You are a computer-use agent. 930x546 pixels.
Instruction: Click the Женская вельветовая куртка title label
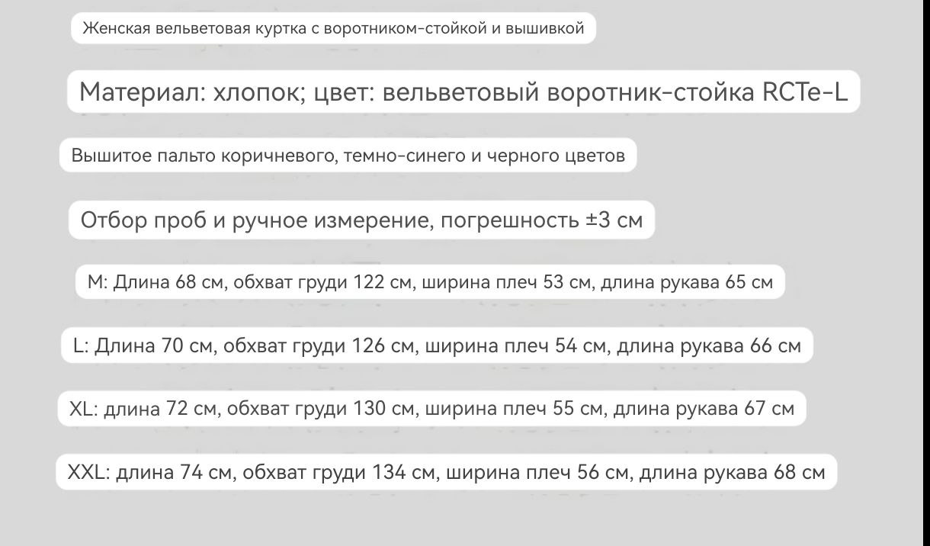click(x=333, y=29)
